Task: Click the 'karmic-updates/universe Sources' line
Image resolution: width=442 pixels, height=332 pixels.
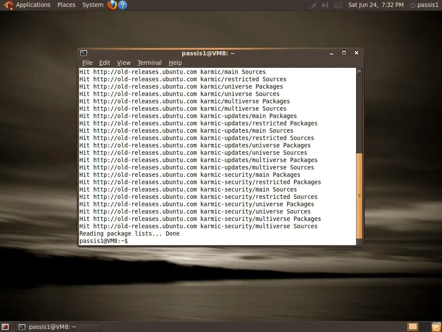Action: (x=193, y=153)
